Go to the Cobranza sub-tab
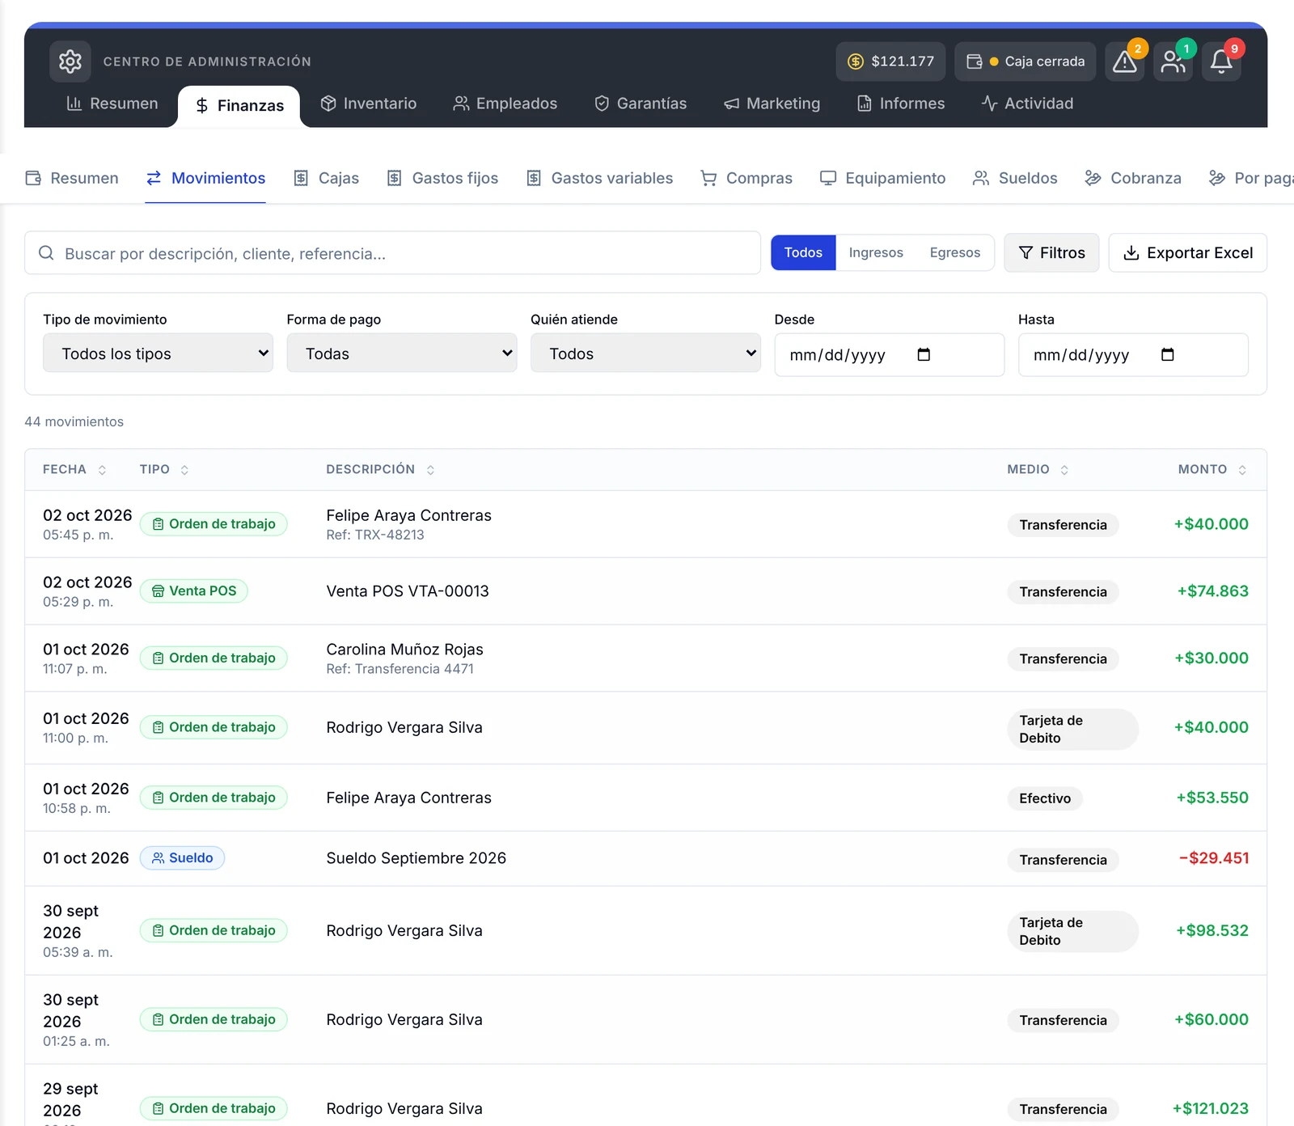Viewport: 1294px width, 1126px height. [1133, 178]
